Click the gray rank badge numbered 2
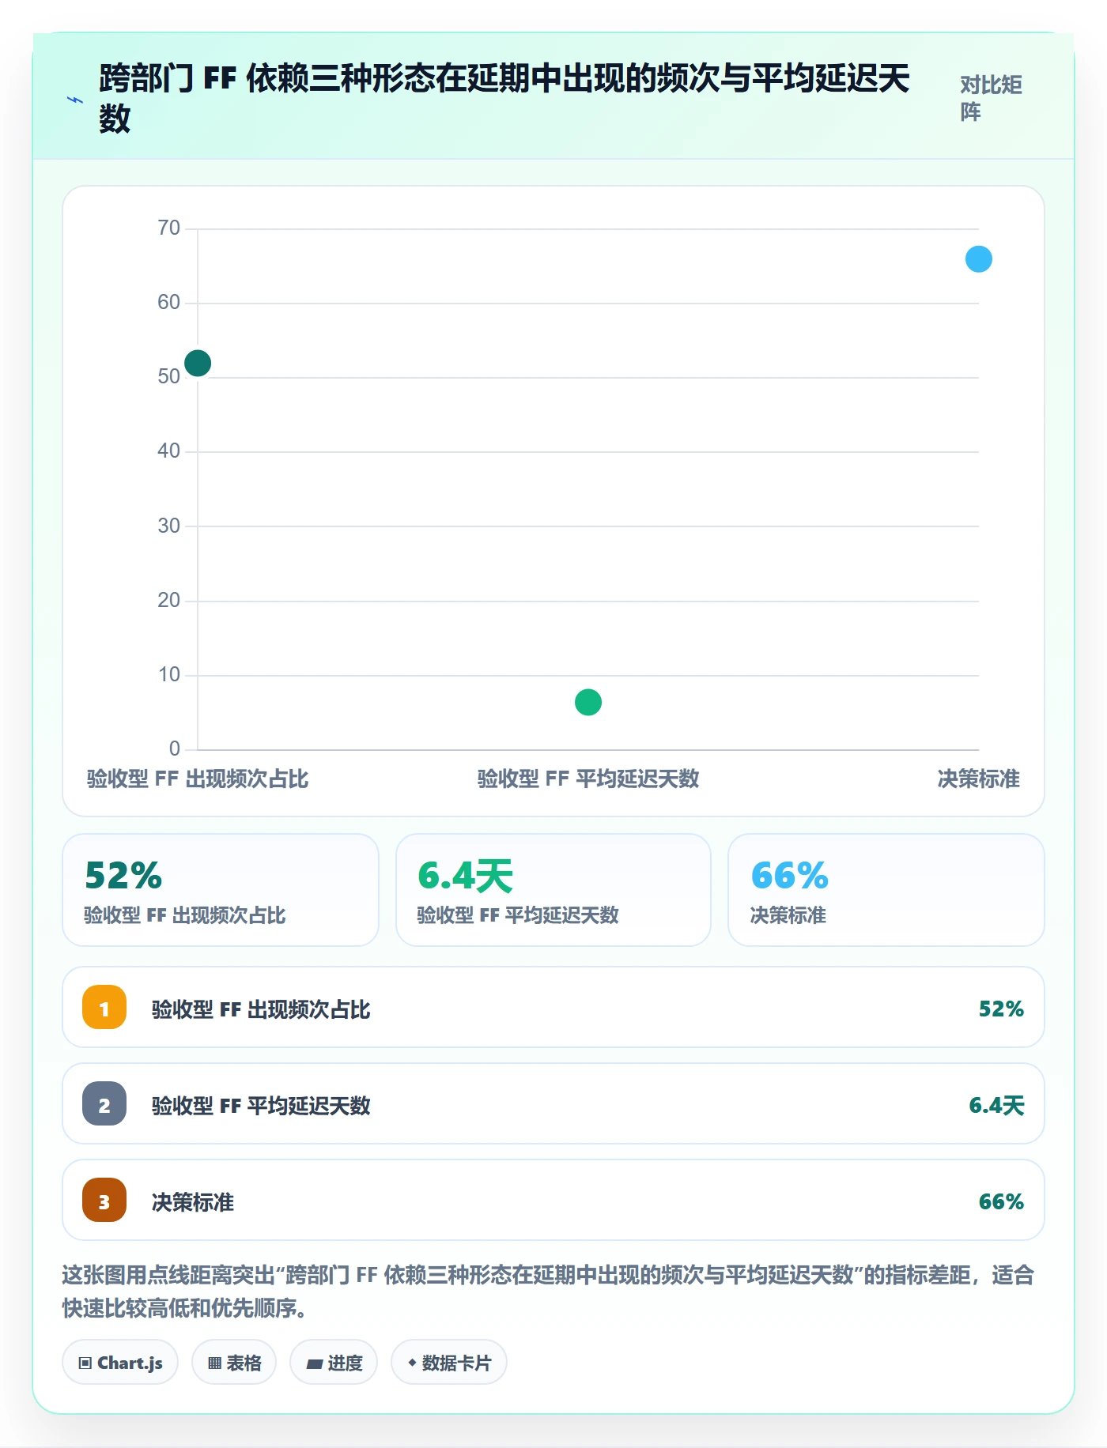Viewport: 1107px width, 1448px height. click(104, 1104)
